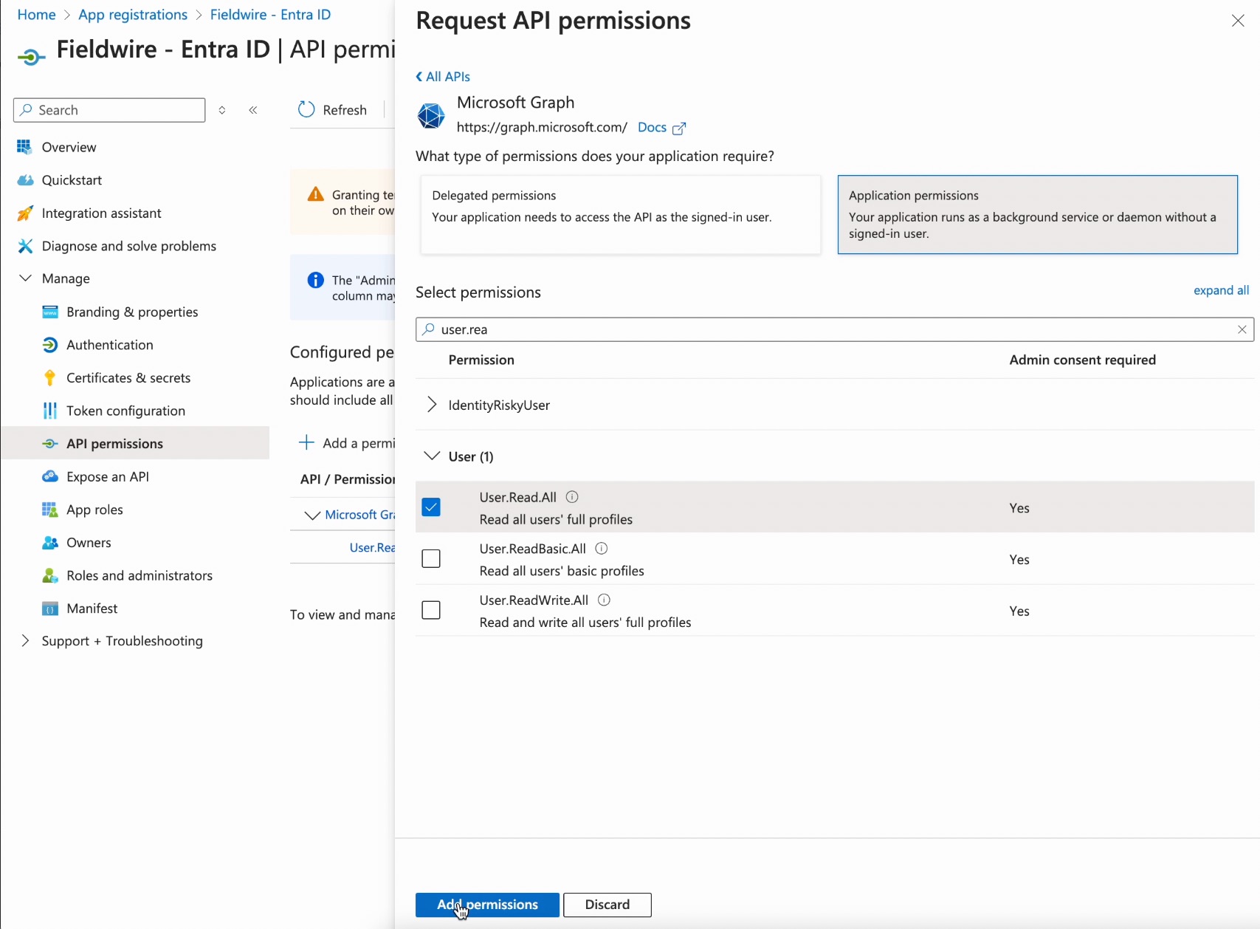Open the Quickstart cloud icon

coord(25,180)
